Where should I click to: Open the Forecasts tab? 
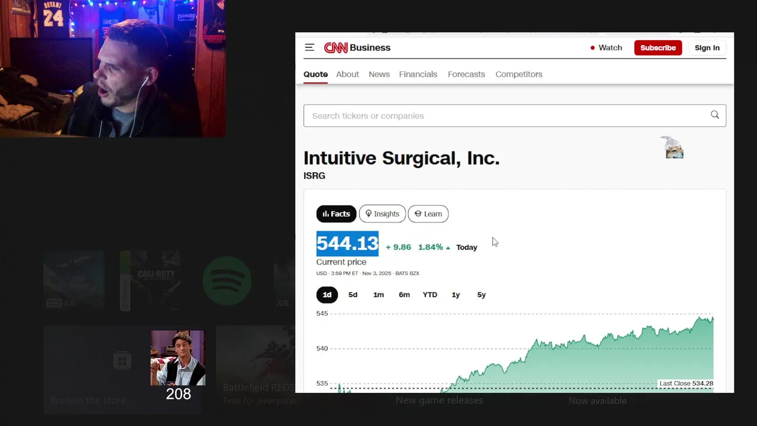coord(466,74)
